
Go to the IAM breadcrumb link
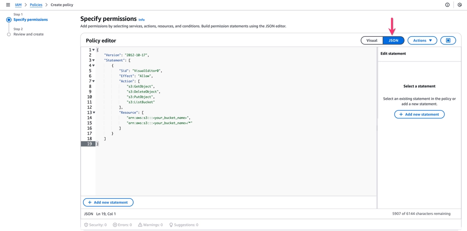click(x=18, y=5)
